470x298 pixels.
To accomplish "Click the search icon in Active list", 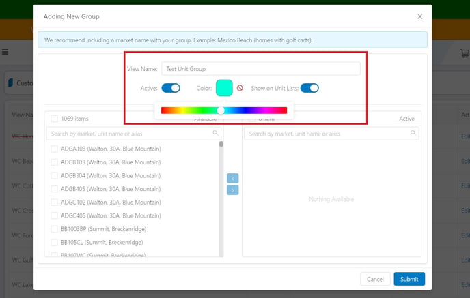I will [413, 133].
